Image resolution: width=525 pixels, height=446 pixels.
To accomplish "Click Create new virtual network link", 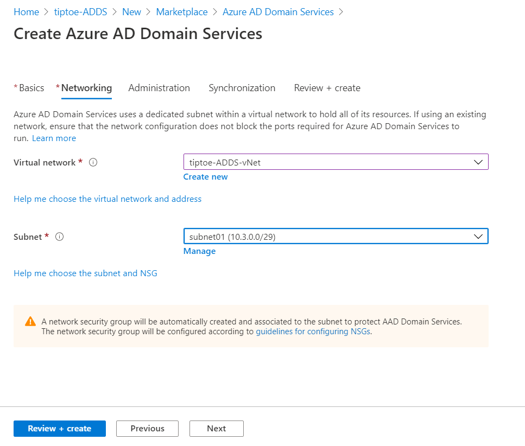I will tap(206, 177).
